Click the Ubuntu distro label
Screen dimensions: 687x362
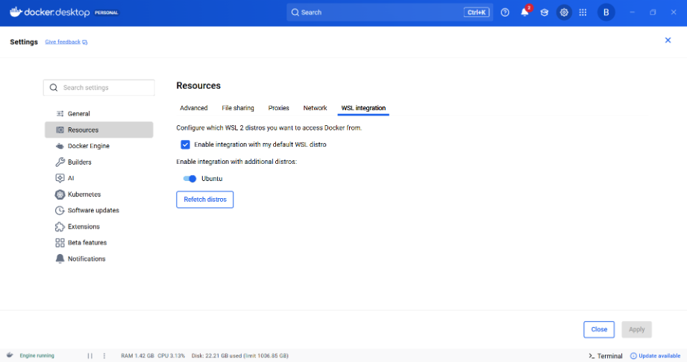[212, 179]
